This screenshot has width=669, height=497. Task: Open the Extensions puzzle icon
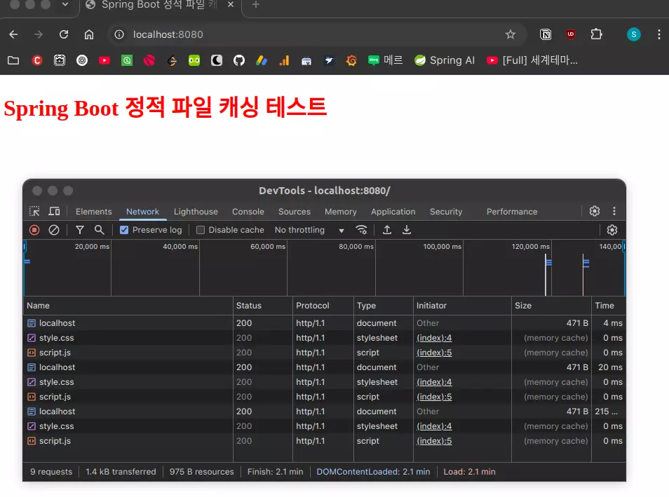[x=597, y=34]
